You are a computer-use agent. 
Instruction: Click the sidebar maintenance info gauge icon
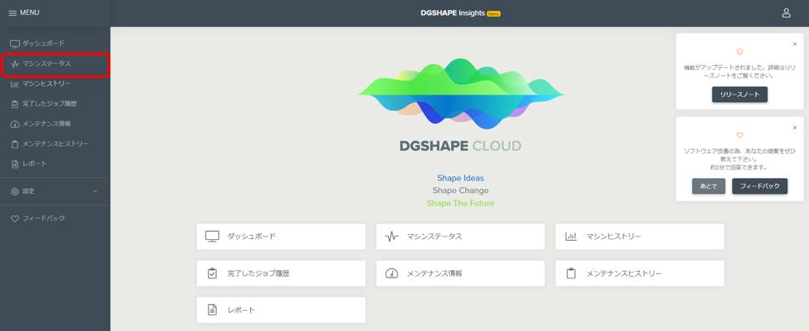(15, 125)
